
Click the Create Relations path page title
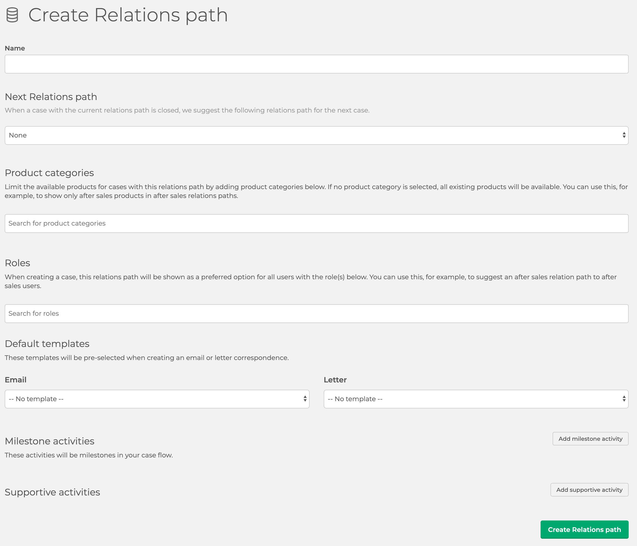tap(128, 15)
